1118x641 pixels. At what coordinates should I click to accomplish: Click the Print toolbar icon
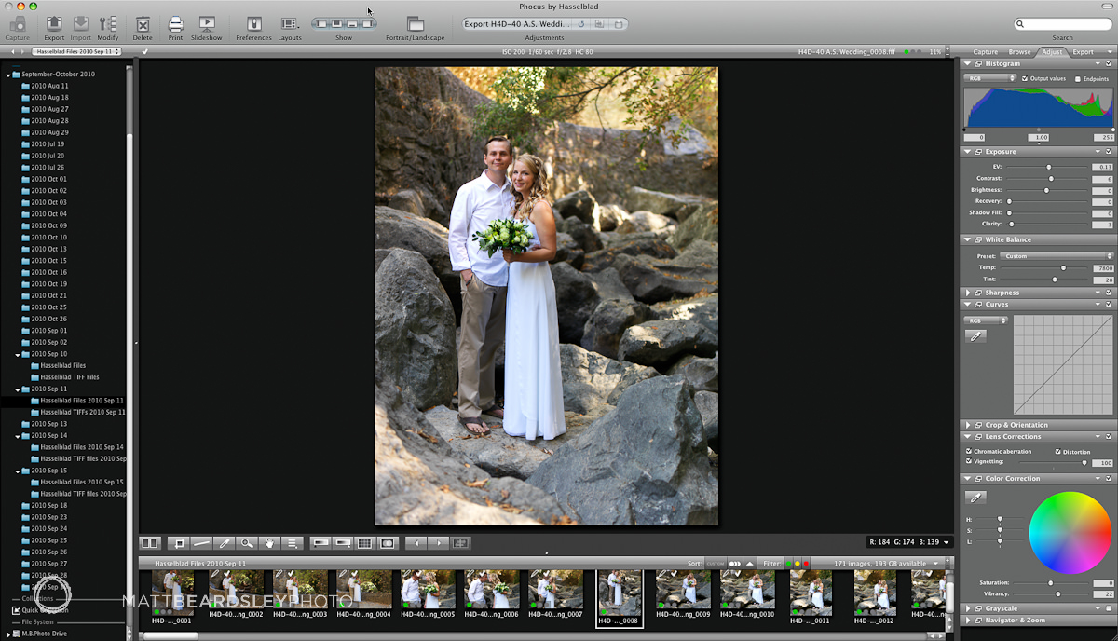175,24
